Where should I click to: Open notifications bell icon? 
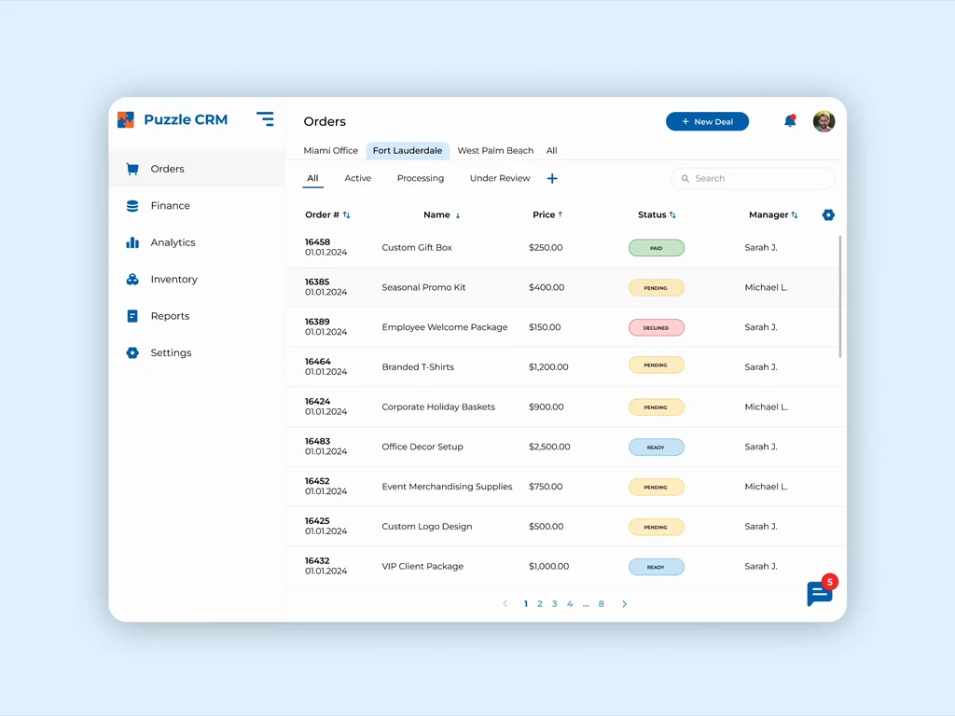pos(790,120)
